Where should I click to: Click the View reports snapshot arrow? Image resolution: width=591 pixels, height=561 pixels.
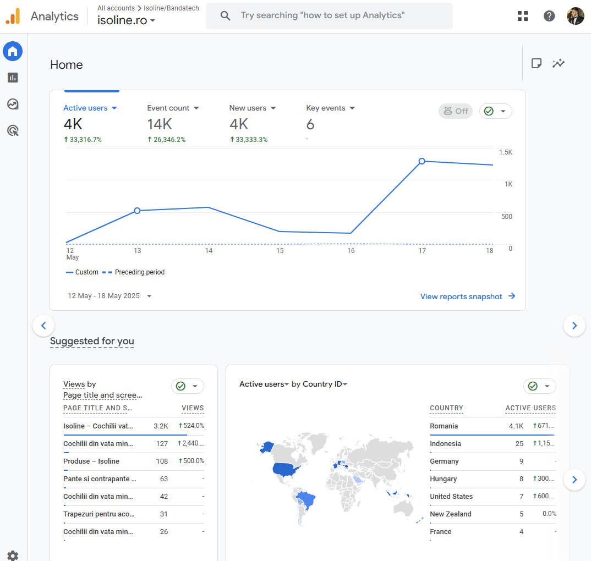[x=512, y=296]
